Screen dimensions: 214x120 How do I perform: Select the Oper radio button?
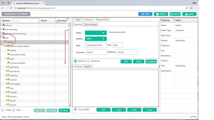(x=13, y=110)
